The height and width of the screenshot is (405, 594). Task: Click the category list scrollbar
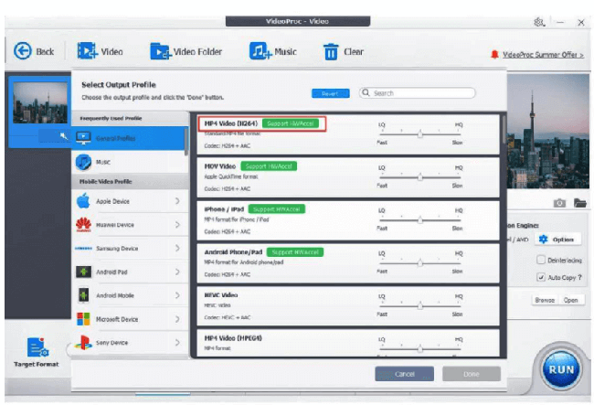click(186, 141)
